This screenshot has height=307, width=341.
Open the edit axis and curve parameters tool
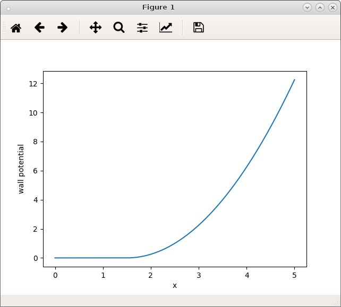coord(166,28)
